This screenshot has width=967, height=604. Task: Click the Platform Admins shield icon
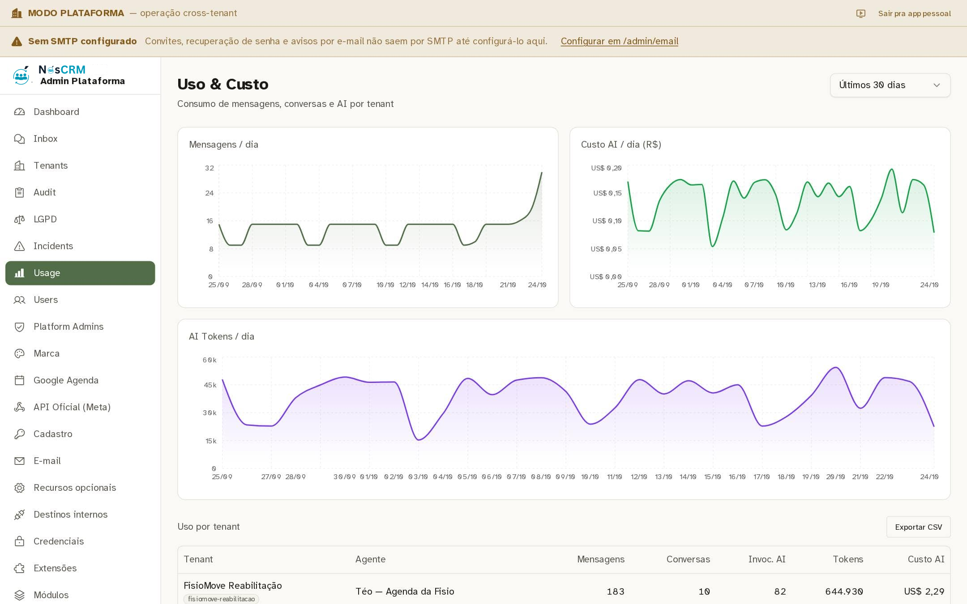coord(19,327)
